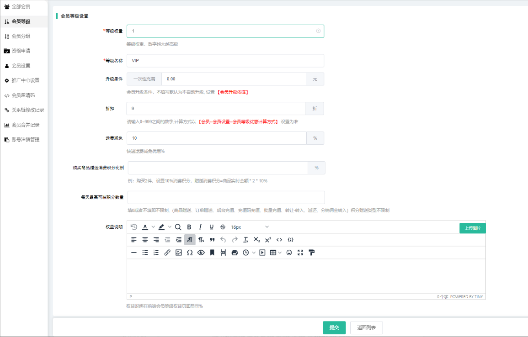Image resolution: width=528 pixels, height=337 pixels.
Task: Open 会员分组 in the sidebar
Action: [21, 36]
